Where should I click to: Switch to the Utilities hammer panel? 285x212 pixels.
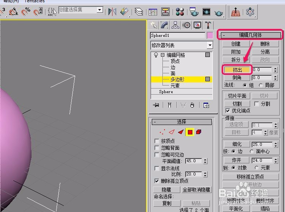tap(208, 25)
